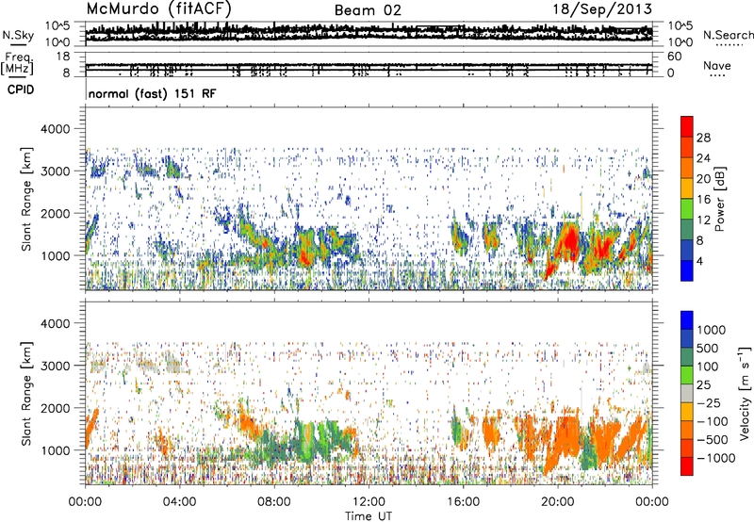
Task: Click the CPID row label
Action: pos(21,90)
